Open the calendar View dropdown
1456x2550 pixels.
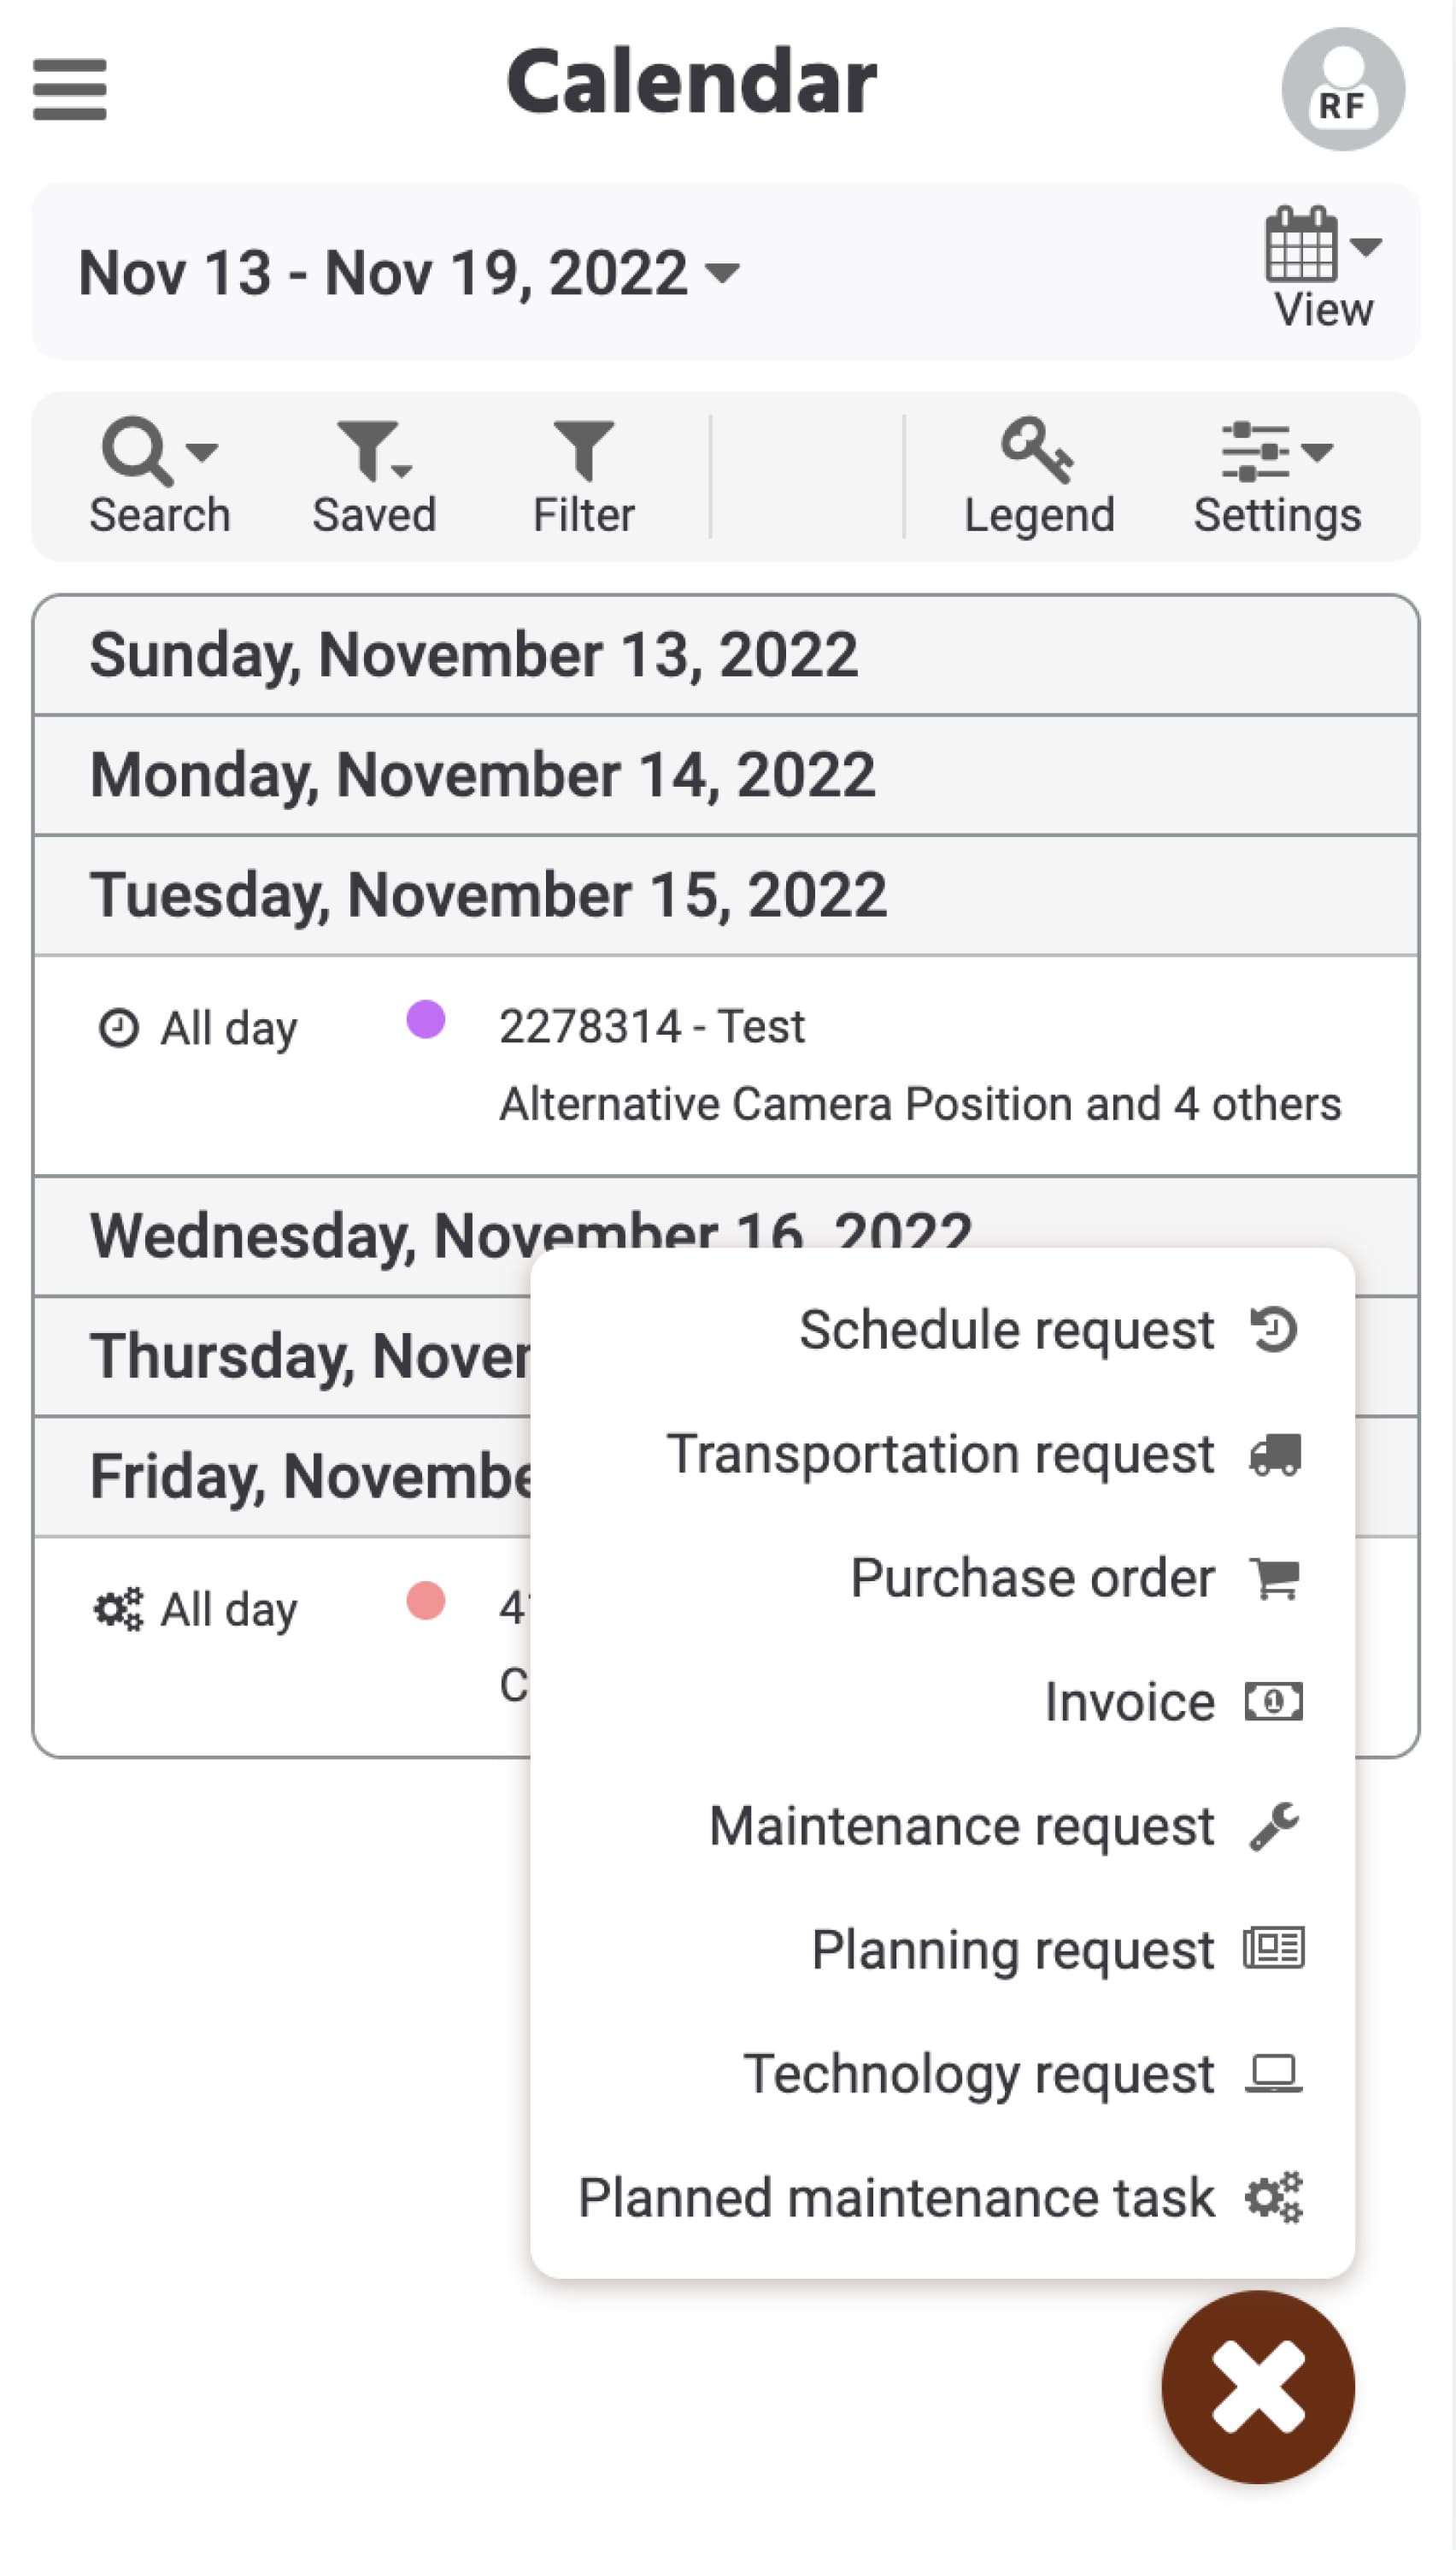pyautogui.click(x=1322, y=269)
